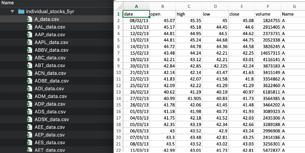Click the volume header cell F1
Viewport: 305px width, 153px height.
coord(268,14)
